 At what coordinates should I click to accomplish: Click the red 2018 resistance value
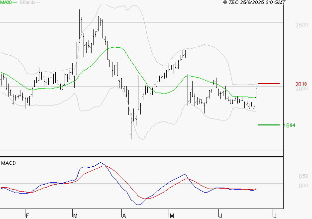[301, 84]
